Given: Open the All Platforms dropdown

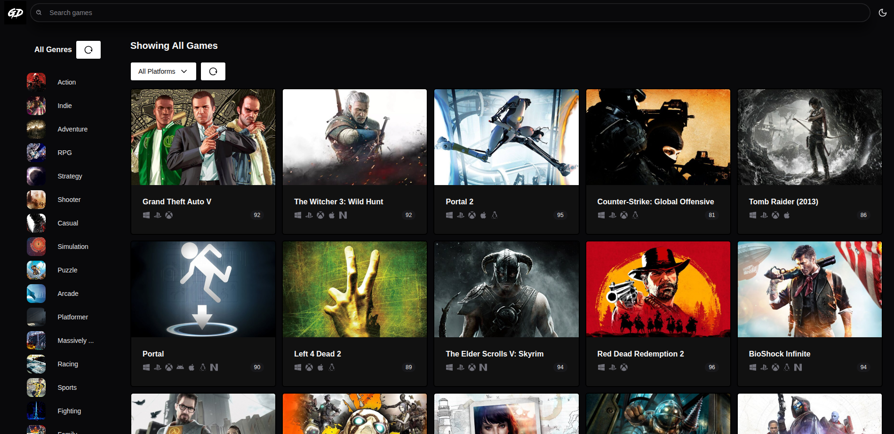Looking at the screenshot, I should tap(163, 71).
